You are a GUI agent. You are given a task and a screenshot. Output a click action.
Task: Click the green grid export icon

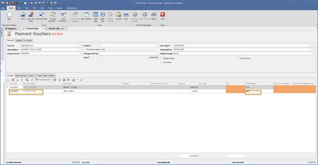27,80
